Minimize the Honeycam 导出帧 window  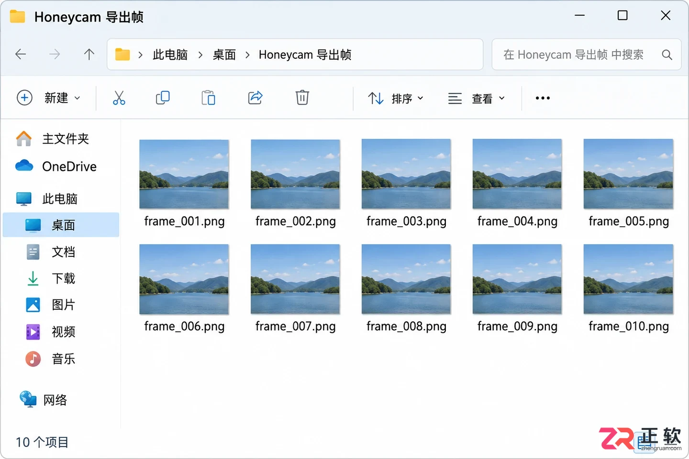click(579, 16)
